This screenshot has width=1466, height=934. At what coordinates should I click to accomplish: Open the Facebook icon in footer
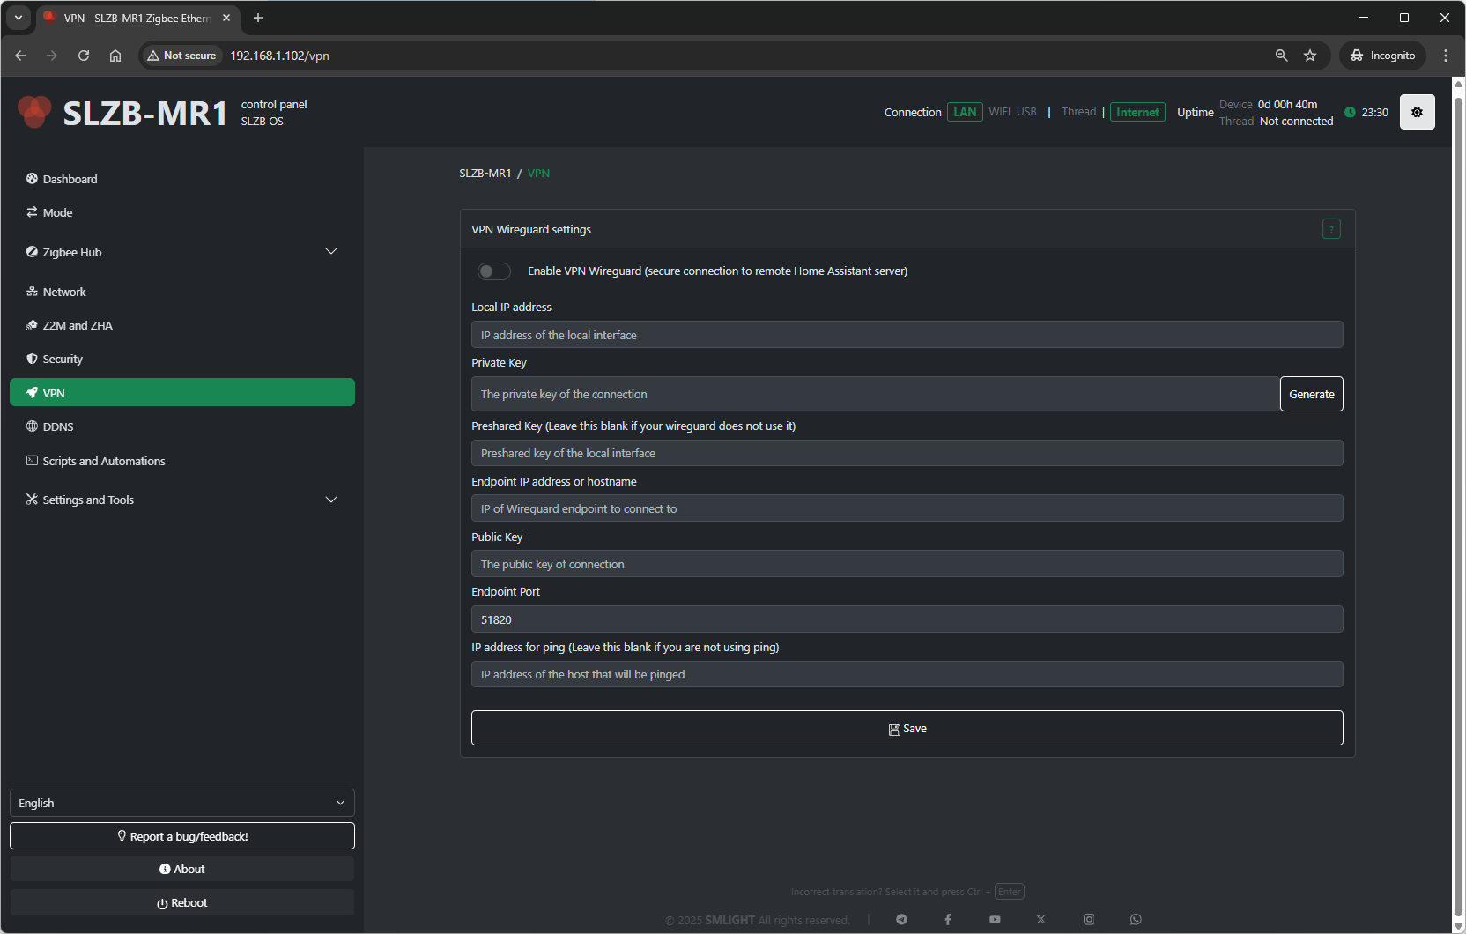point(948,919)
